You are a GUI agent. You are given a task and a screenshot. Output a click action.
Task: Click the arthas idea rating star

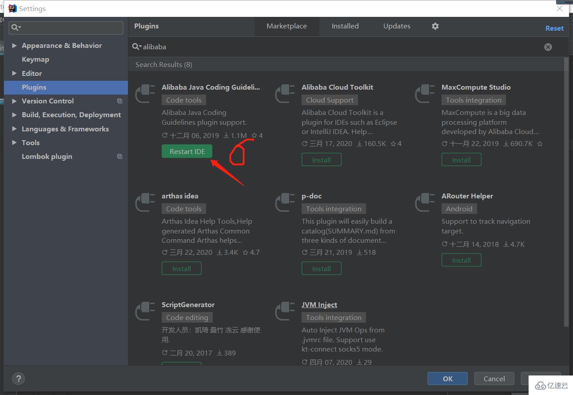[245, 253]
